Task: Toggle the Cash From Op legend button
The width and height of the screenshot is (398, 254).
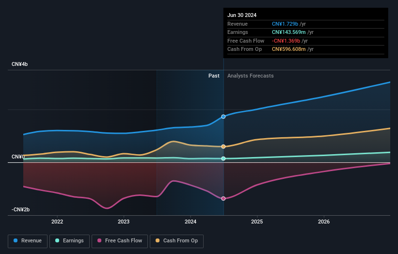Action: [176, 241]
